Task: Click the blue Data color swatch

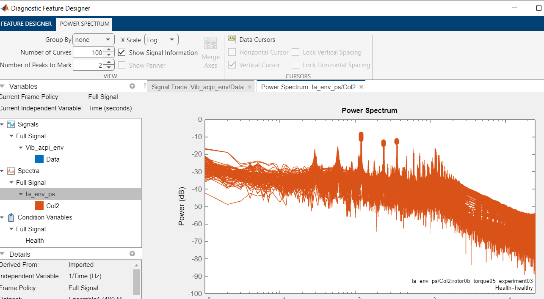Action: pos(39,159)
